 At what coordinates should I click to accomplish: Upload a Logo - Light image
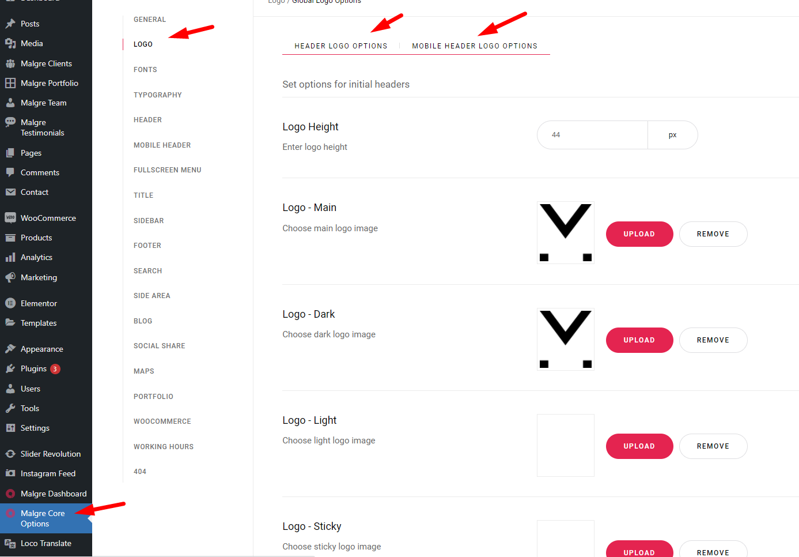(639, 446)
